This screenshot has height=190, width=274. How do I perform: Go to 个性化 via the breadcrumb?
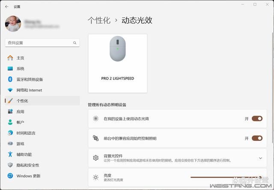(x=99, y=21)
